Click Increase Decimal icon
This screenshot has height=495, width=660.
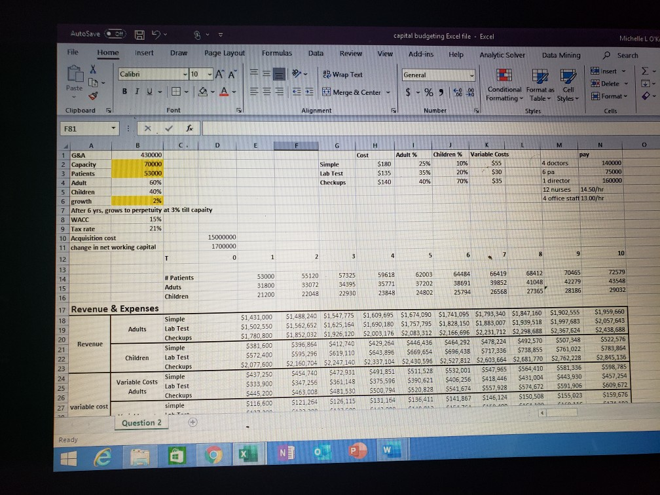458,92
